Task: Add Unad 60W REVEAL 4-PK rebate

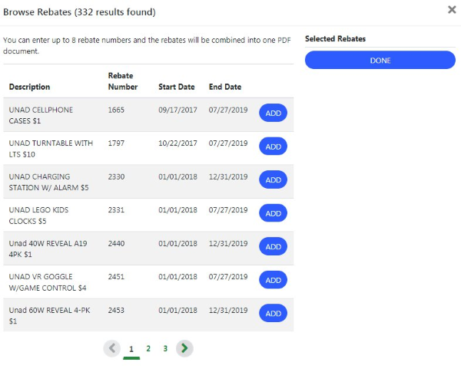Action: coord(273,313)
